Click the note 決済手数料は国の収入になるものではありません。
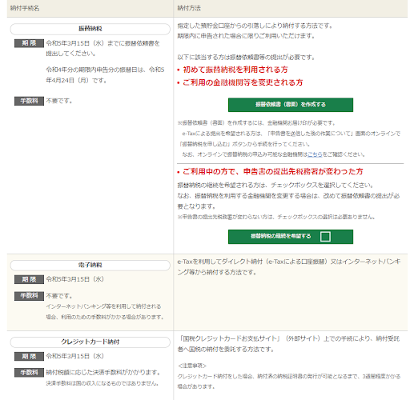410x400 pixels. pyautogui.click(x=102, y=383)
